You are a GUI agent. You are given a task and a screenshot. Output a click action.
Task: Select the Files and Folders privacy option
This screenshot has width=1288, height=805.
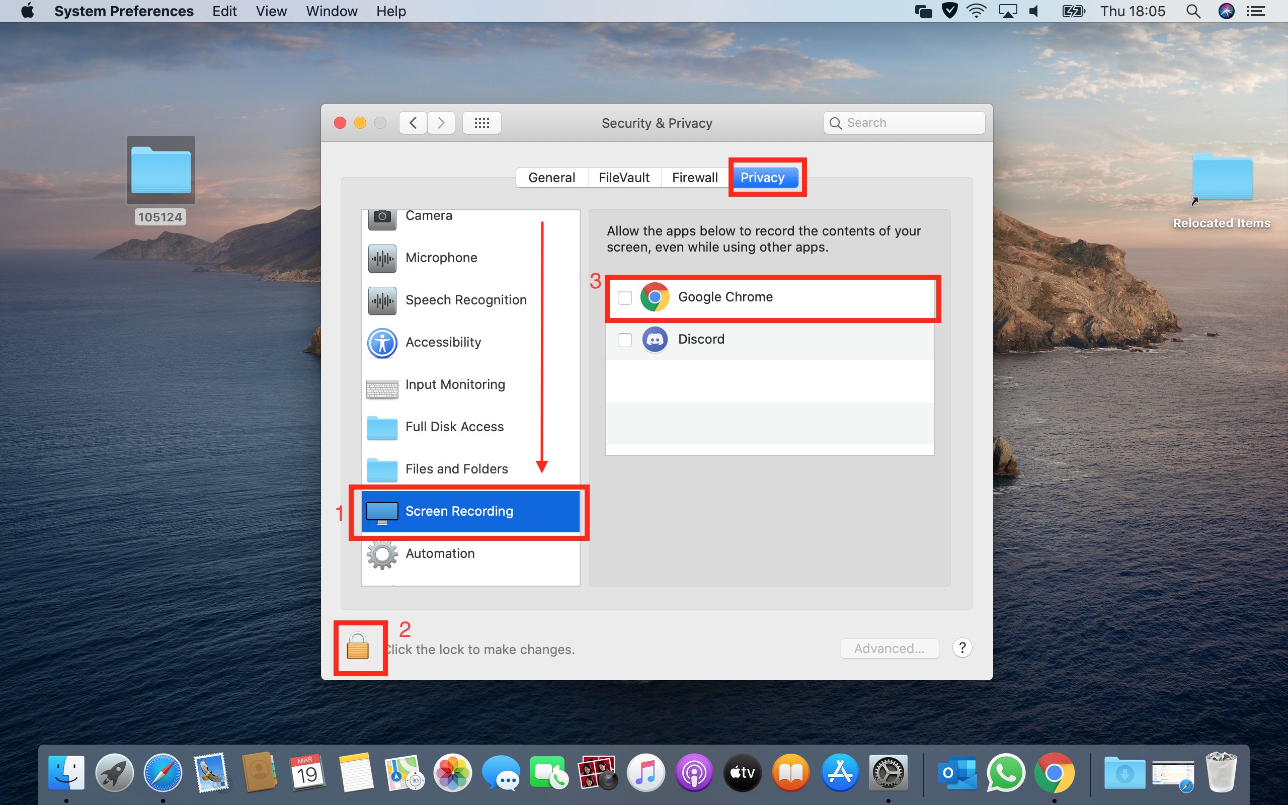click(x=456, y=468)
